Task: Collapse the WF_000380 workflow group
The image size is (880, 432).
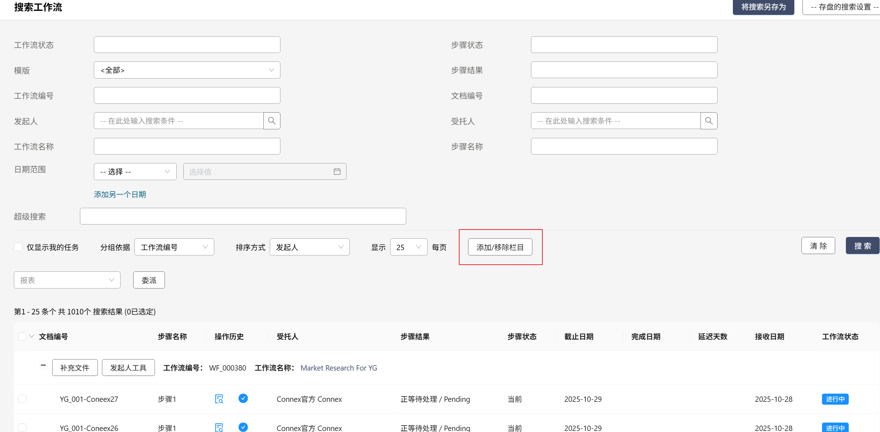Action: (43, 365)
